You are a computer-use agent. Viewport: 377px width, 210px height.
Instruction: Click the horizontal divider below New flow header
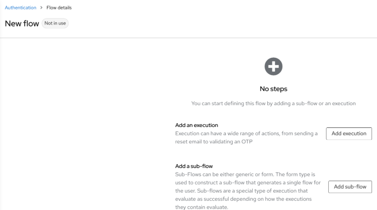[188, 38]
